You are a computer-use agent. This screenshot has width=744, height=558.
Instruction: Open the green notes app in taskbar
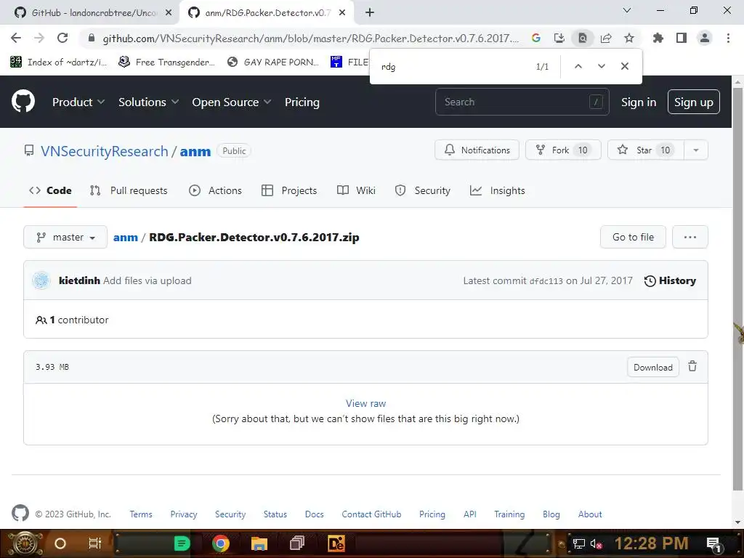[x=182, y=543]
